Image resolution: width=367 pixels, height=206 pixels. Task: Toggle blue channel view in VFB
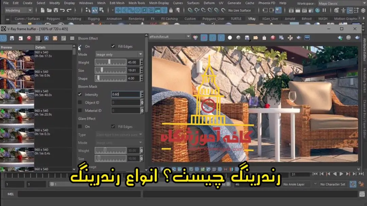click(221, 38)
